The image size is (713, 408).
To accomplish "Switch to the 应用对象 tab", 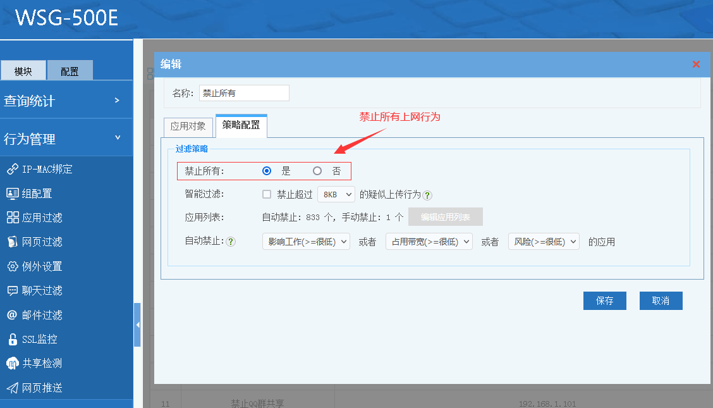I will (188, 127).
